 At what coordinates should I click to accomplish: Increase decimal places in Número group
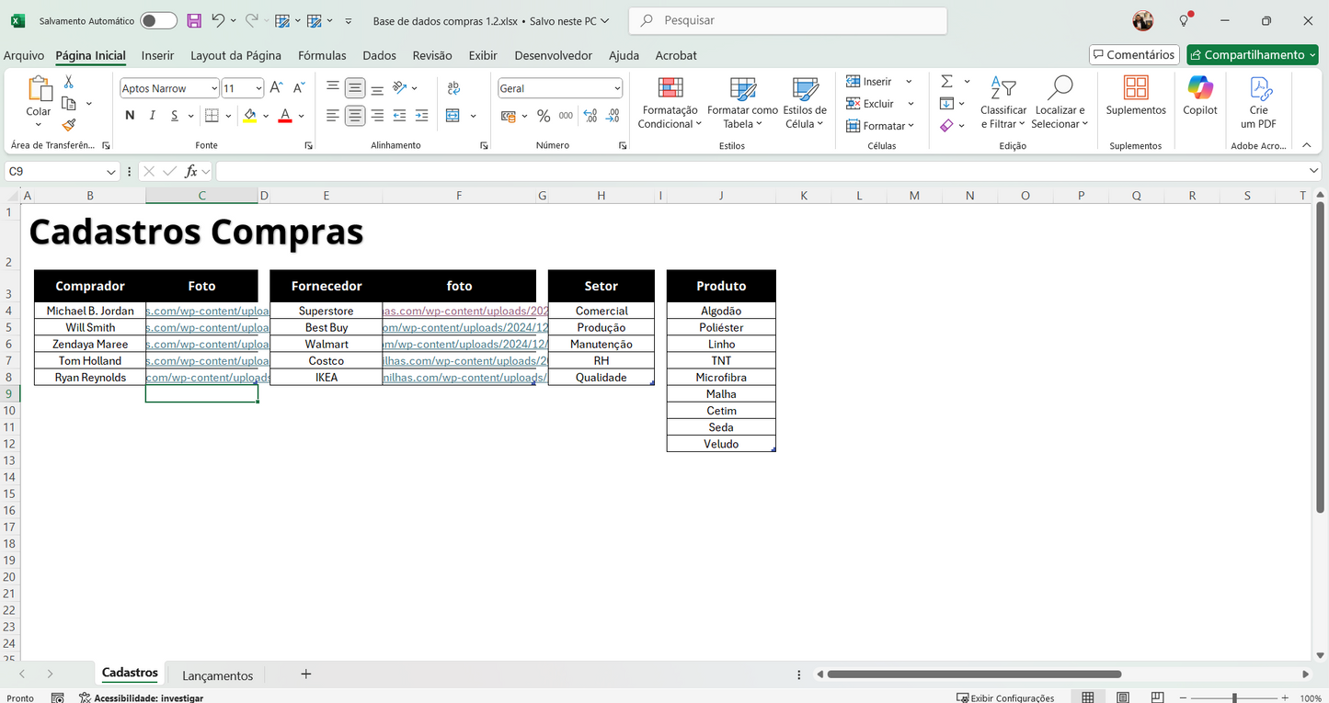tap(589, 116)
